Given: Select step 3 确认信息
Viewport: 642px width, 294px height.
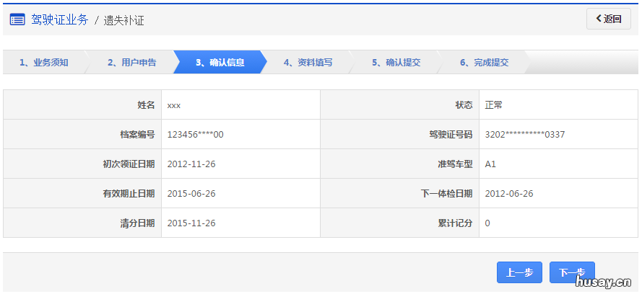Looking at the screenshot, I should 220,63.
